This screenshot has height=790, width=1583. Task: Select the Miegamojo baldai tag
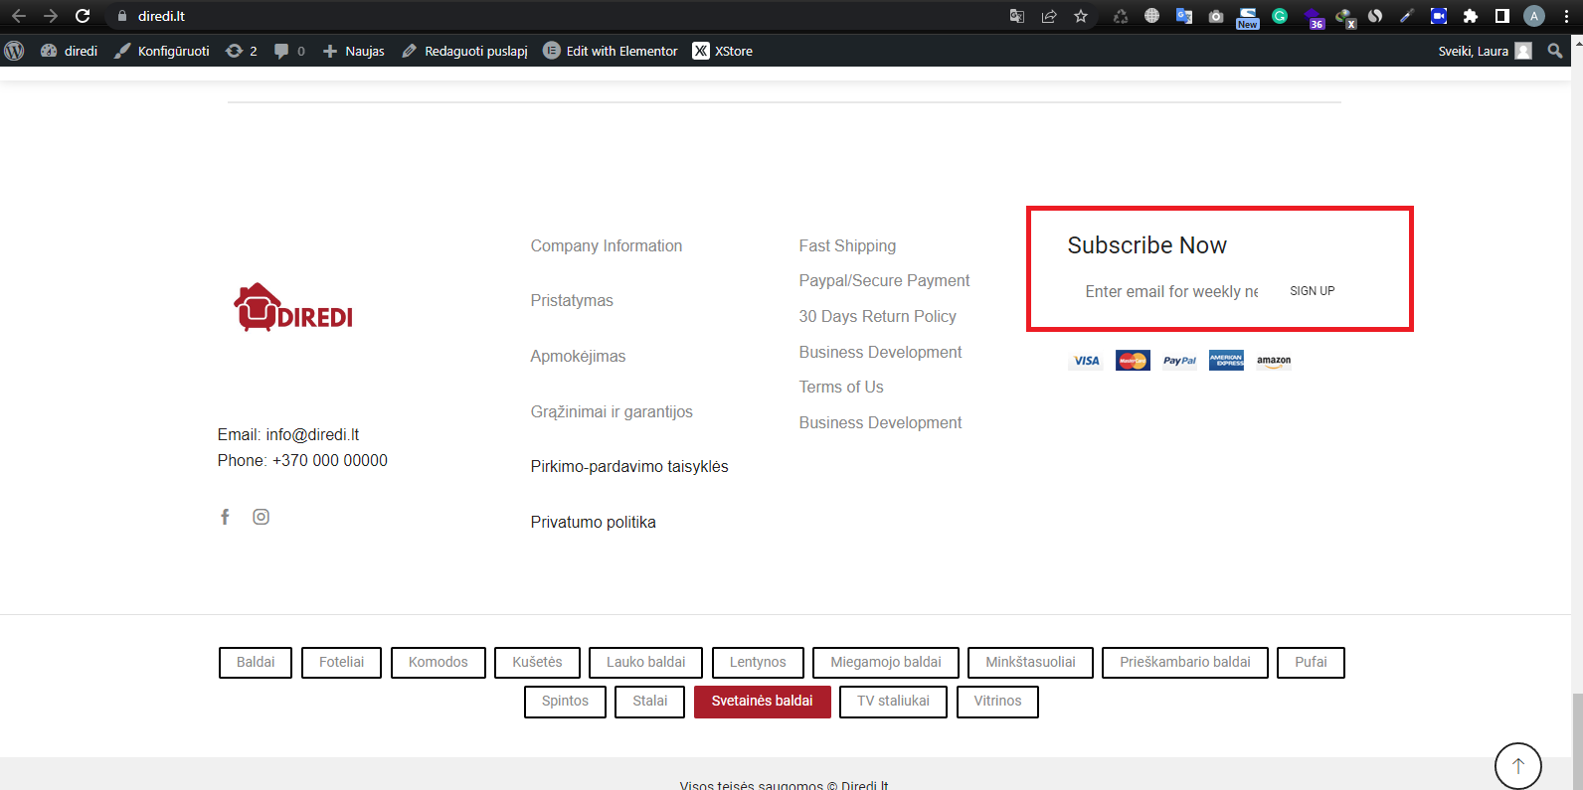[886, 662]
